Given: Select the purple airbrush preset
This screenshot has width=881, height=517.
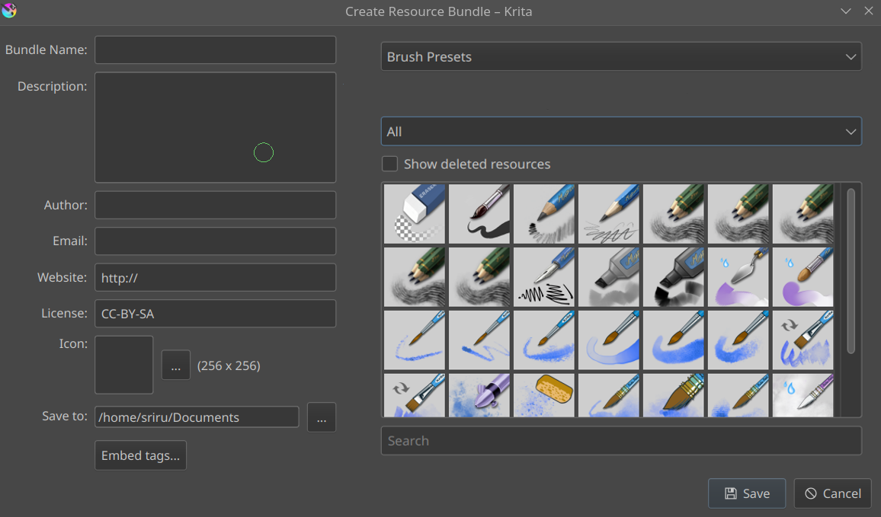Looking at the screenshot, I should click(479, 395).
